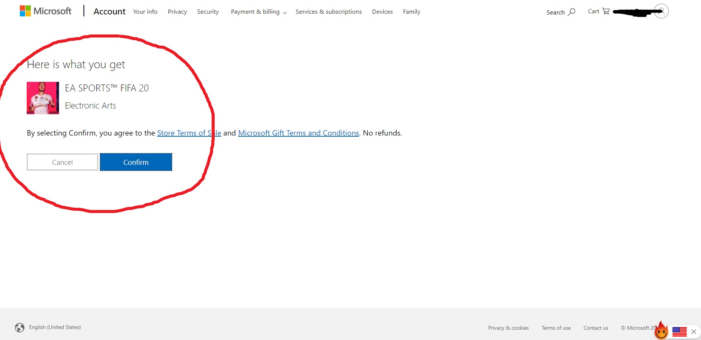
Task: Click the globe language icon
Action: (19, 327)
